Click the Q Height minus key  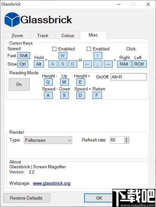(48, 82)
